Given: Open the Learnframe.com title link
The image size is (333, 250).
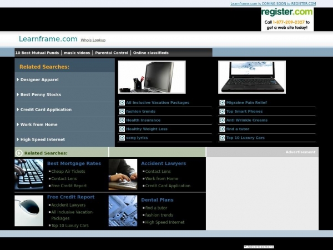Looking at the screenshot, I should [x=48, y=39].
